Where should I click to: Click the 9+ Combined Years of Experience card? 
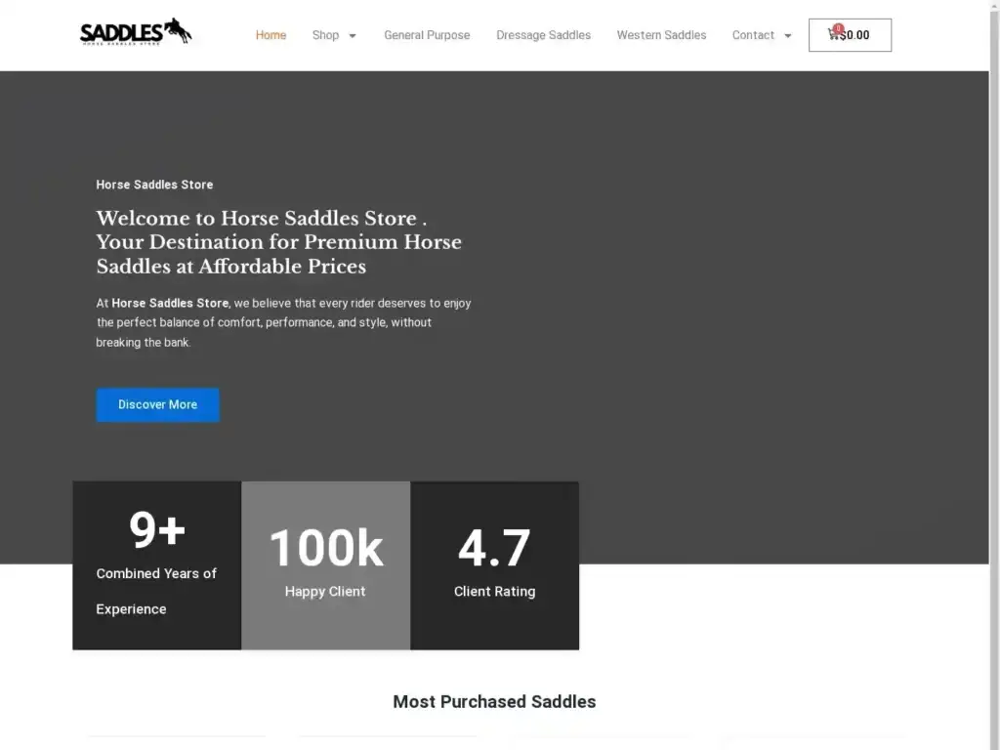coord(156,564)
